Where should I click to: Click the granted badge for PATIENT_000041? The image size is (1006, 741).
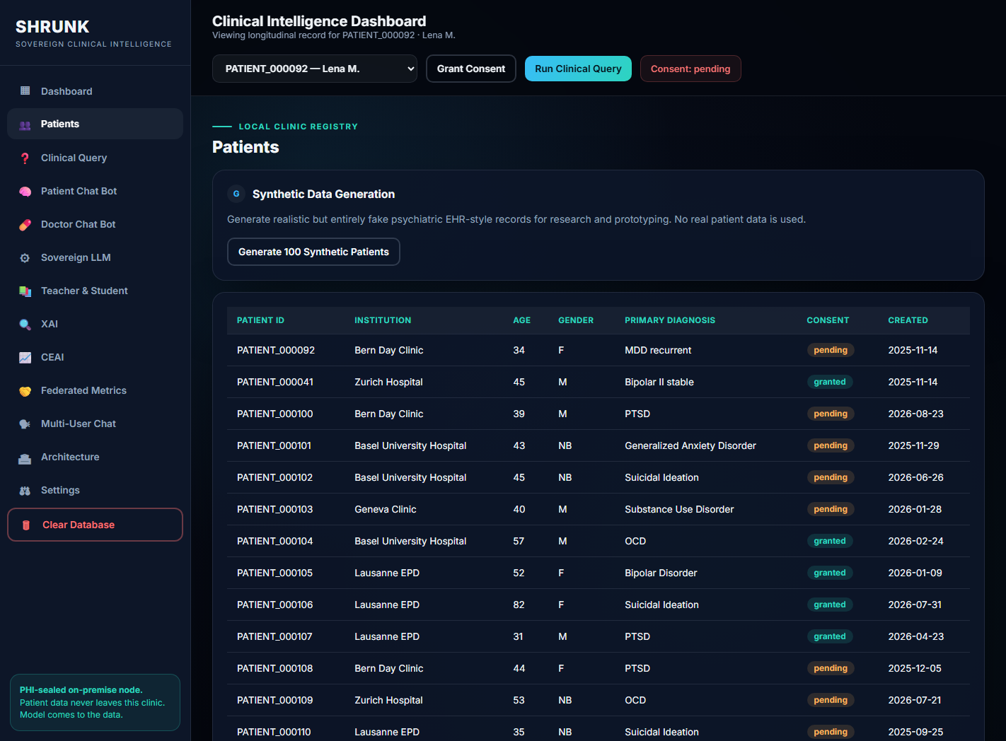[830, 382]
